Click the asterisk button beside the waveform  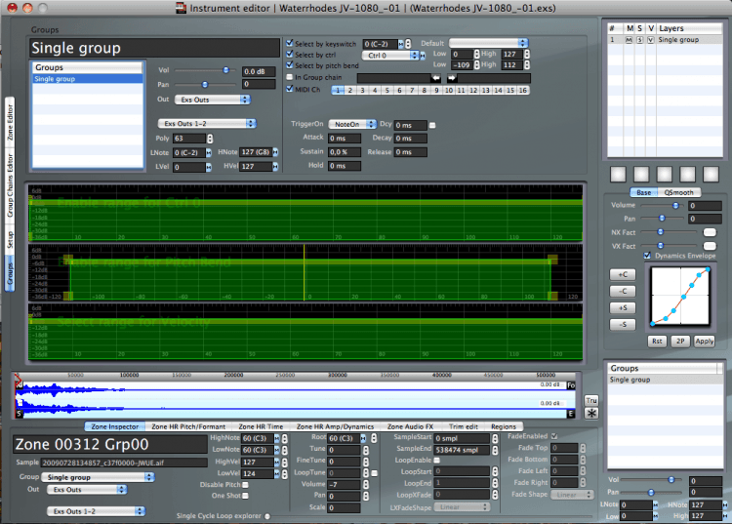click(x=591, y=413)
